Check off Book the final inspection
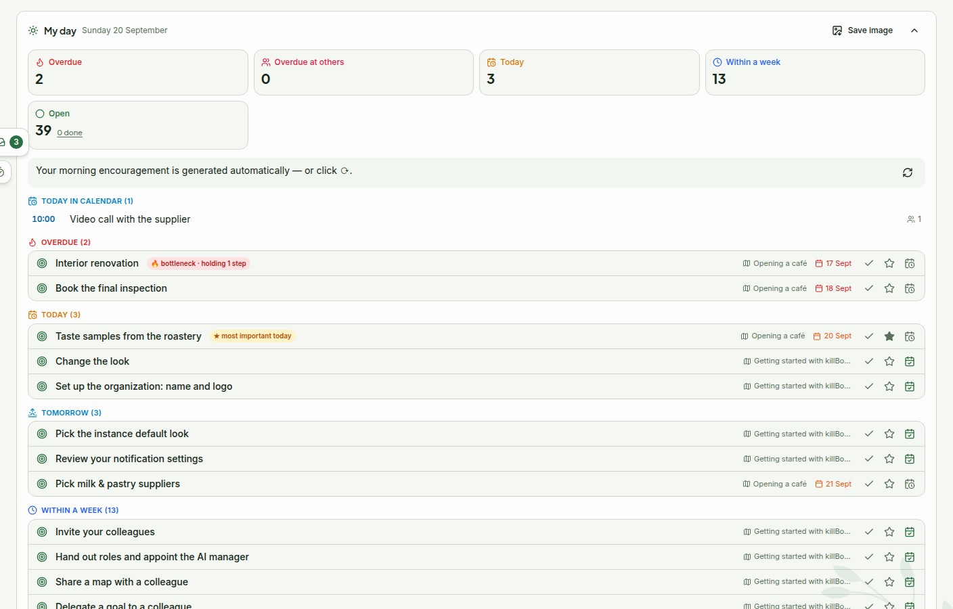 (x=869, y=288)
